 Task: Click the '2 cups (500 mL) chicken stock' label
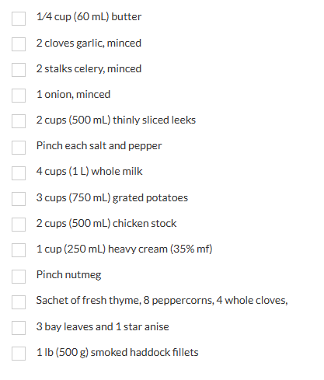point(106,223)
